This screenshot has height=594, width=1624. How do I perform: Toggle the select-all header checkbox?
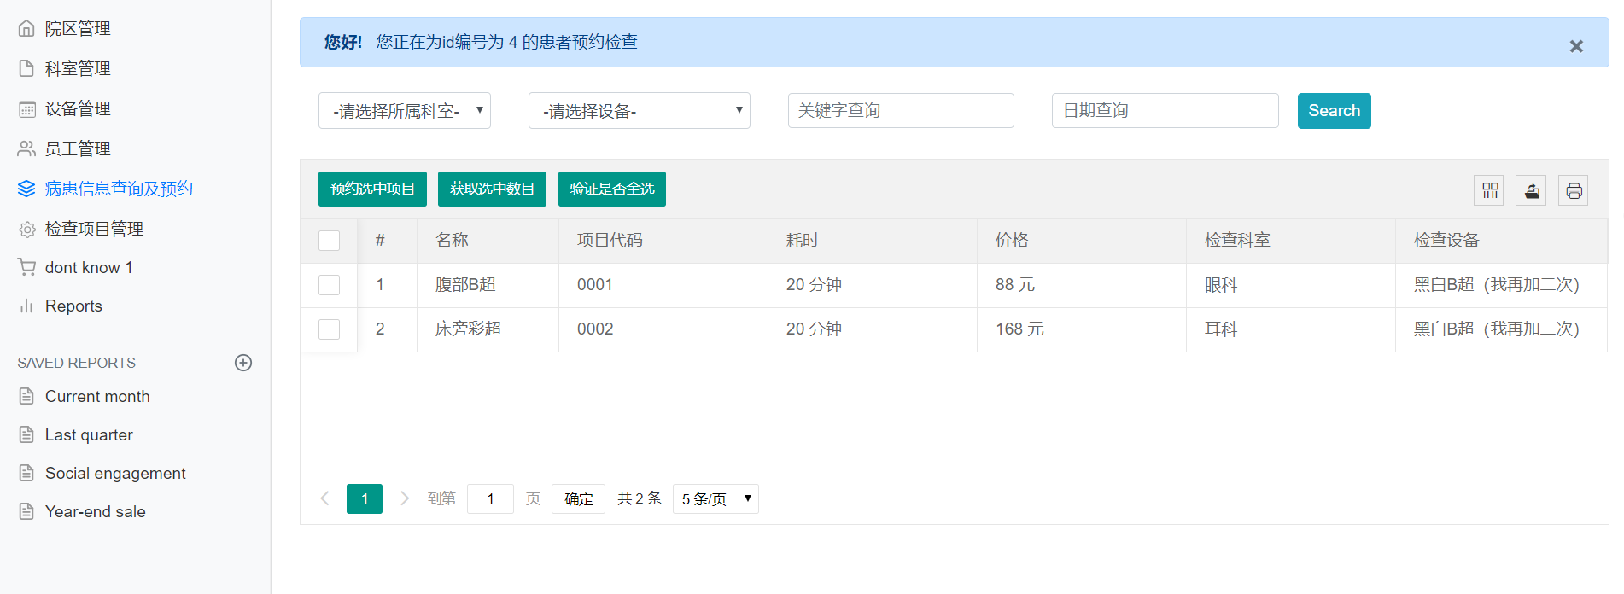tap(329, 241)
